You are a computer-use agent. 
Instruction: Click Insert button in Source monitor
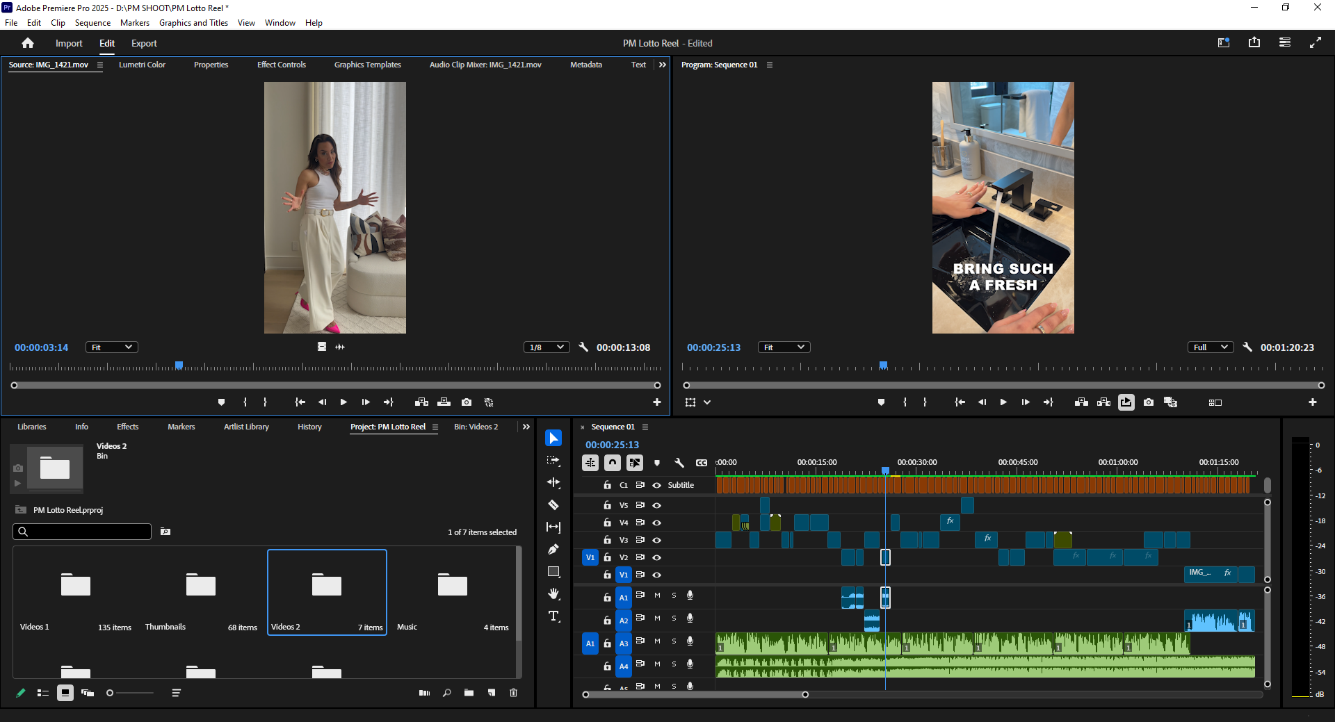421,402
